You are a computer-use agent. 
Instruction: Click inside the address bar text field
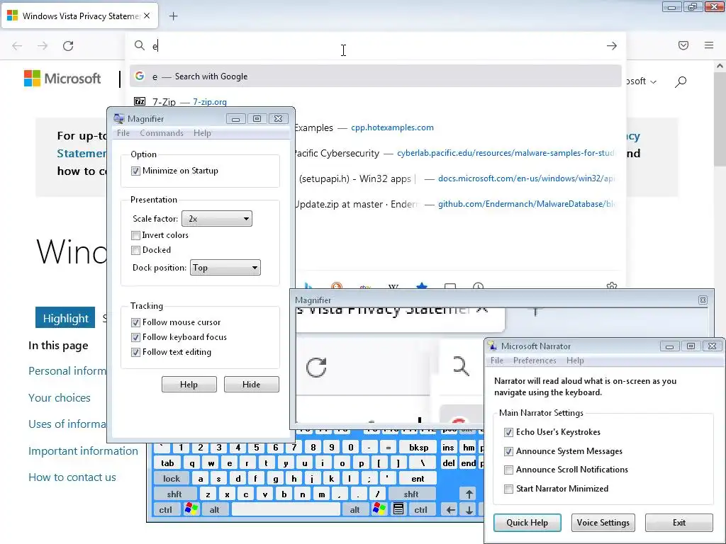click(376, 46)
